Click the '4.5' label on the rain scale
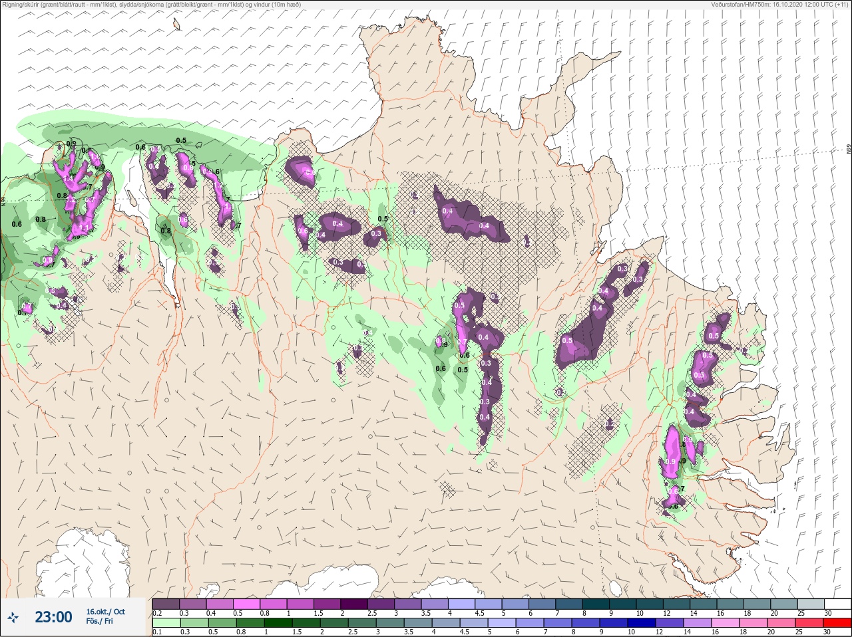Viewport: 852px width, 637px height. [466, 632]
